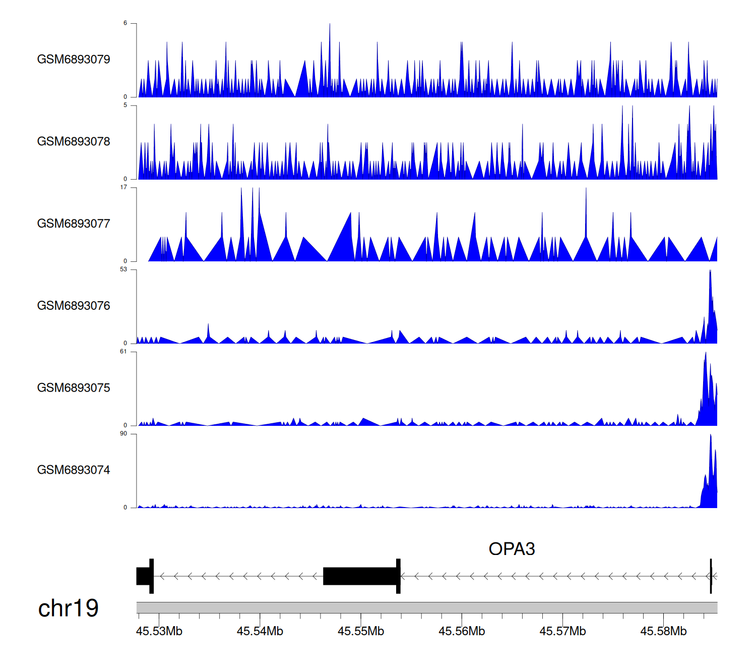Click the chr19 chromosome label
This screenshot has height=666, width=756.
click(x=68, y=608)
